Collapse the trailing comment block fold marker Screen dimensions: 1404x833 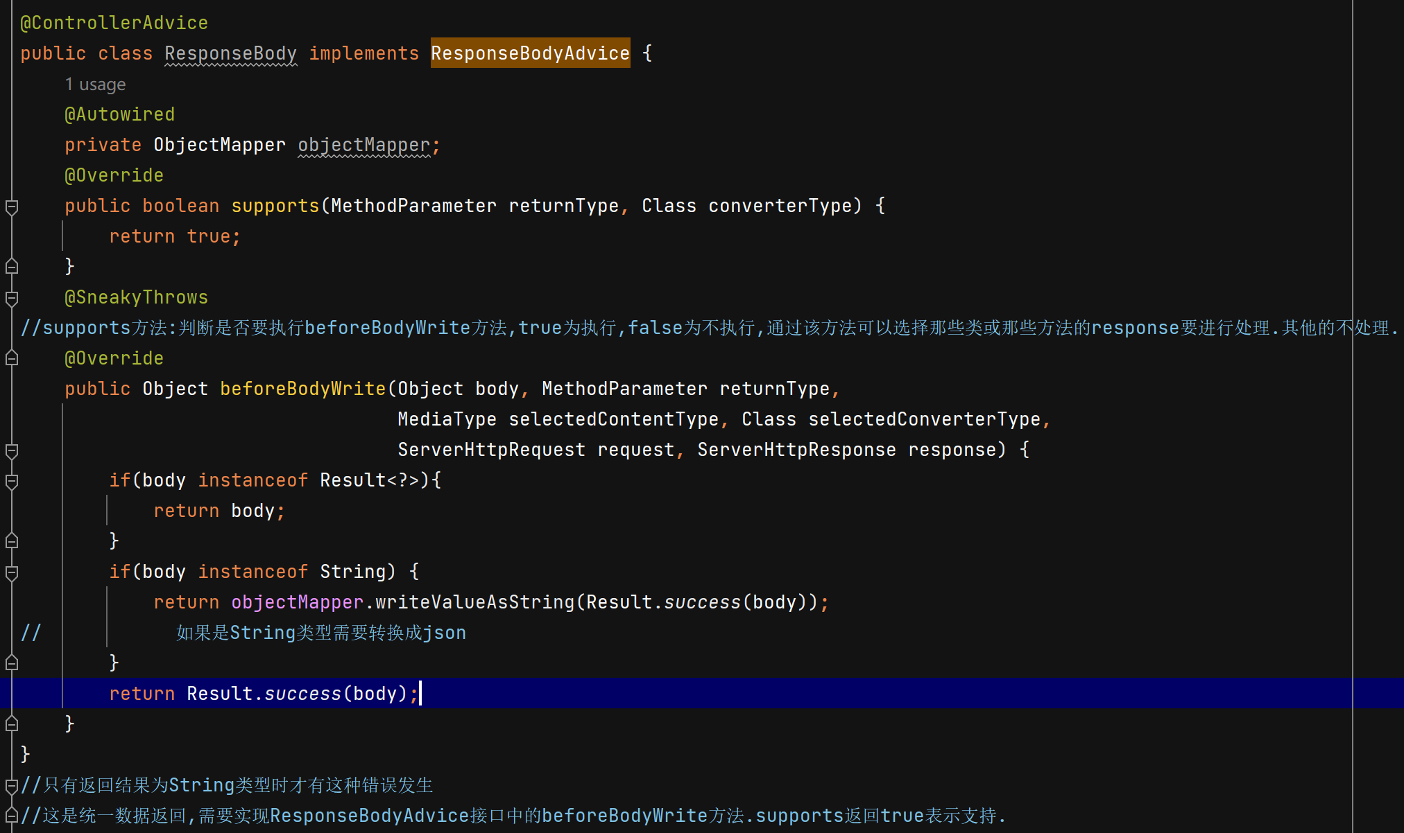12,786
